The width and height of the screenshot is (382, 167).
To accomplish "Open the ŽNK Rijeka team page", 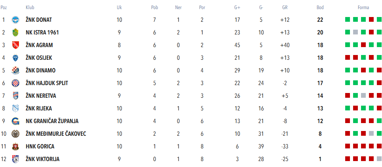I will pyautogui.click(x=39, y=108).
